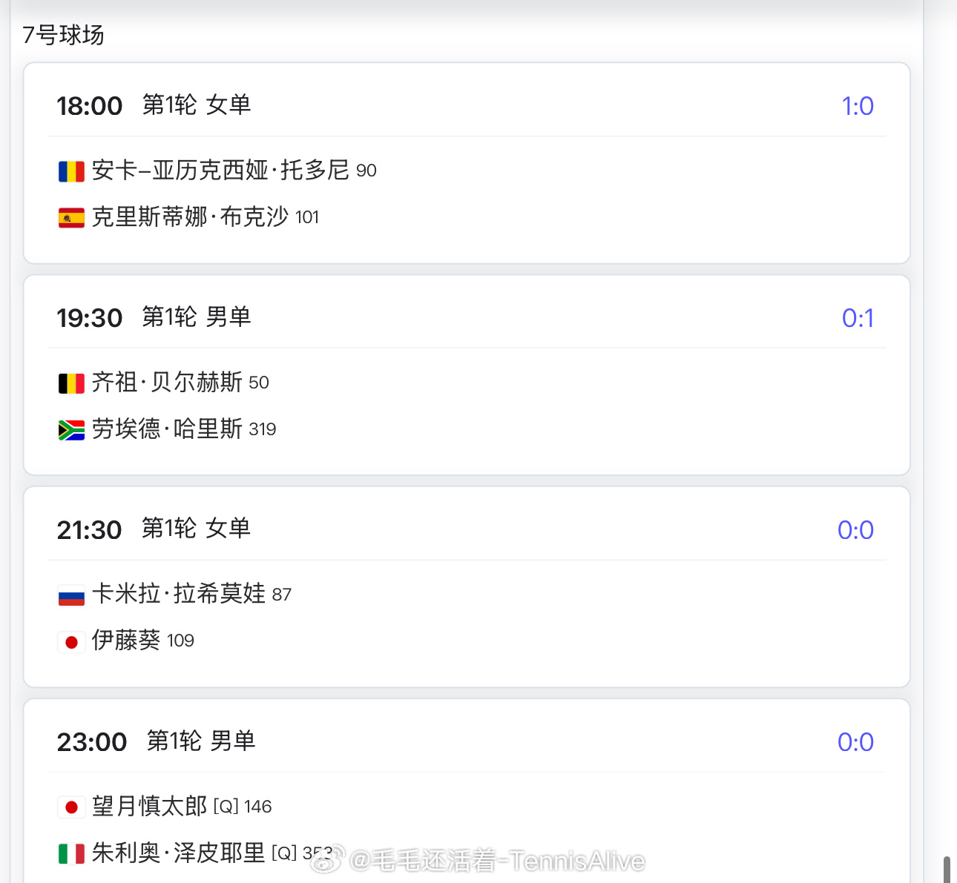Screen dimensions: 957x883
Task: Click the Spanish flag beside 克里斯蒂娜·布克沙
Action: [71, 218]
